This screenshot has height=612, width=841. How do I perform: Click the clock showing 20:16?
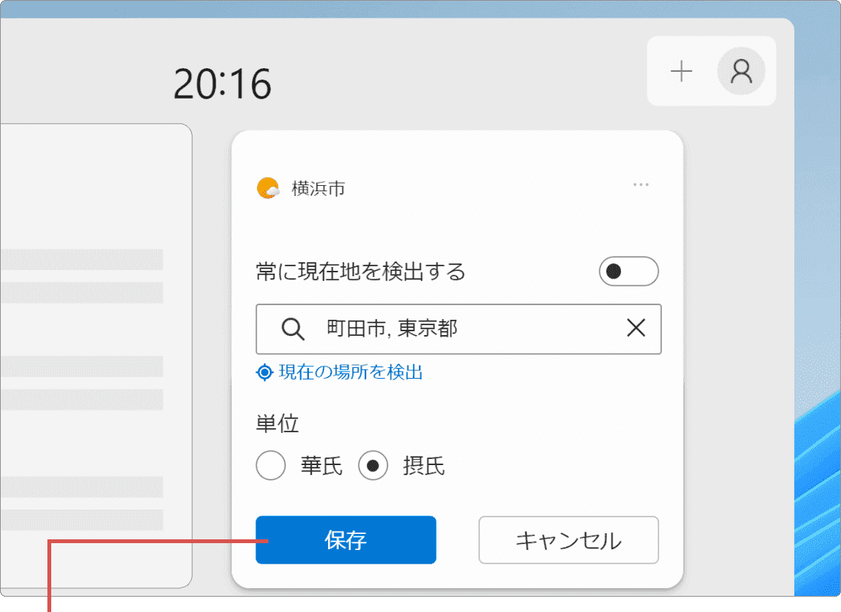223,83
